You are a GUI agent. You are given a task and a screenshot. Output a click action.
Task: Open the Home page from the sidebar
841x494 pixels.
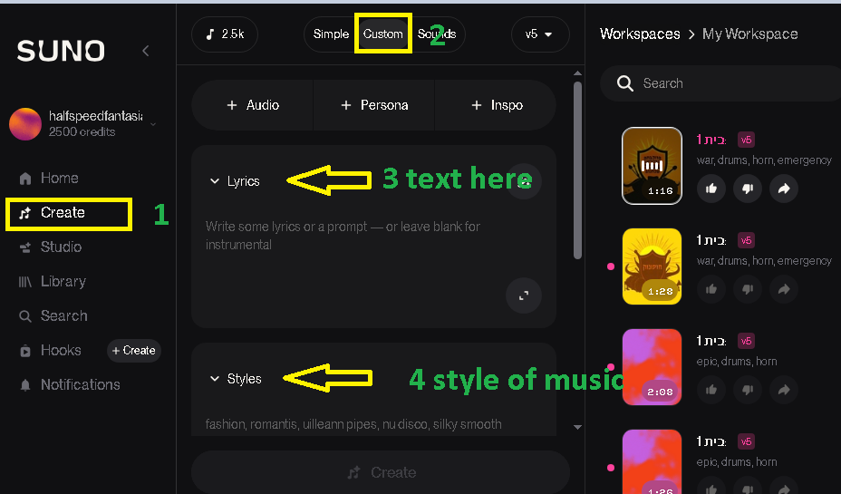pyautogui.click(x=49, y=178)
